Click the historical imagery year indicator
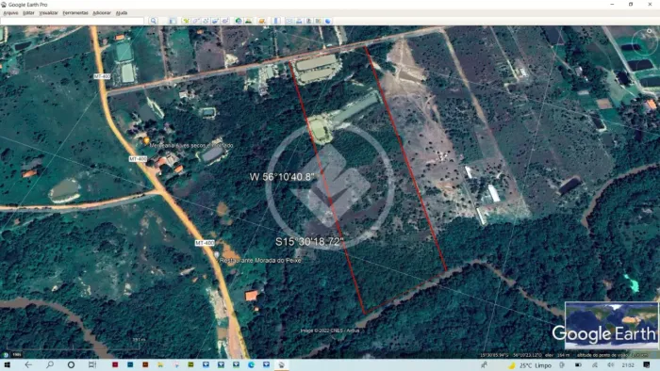This screenshot has width=660, height=371. coord(16,355)
